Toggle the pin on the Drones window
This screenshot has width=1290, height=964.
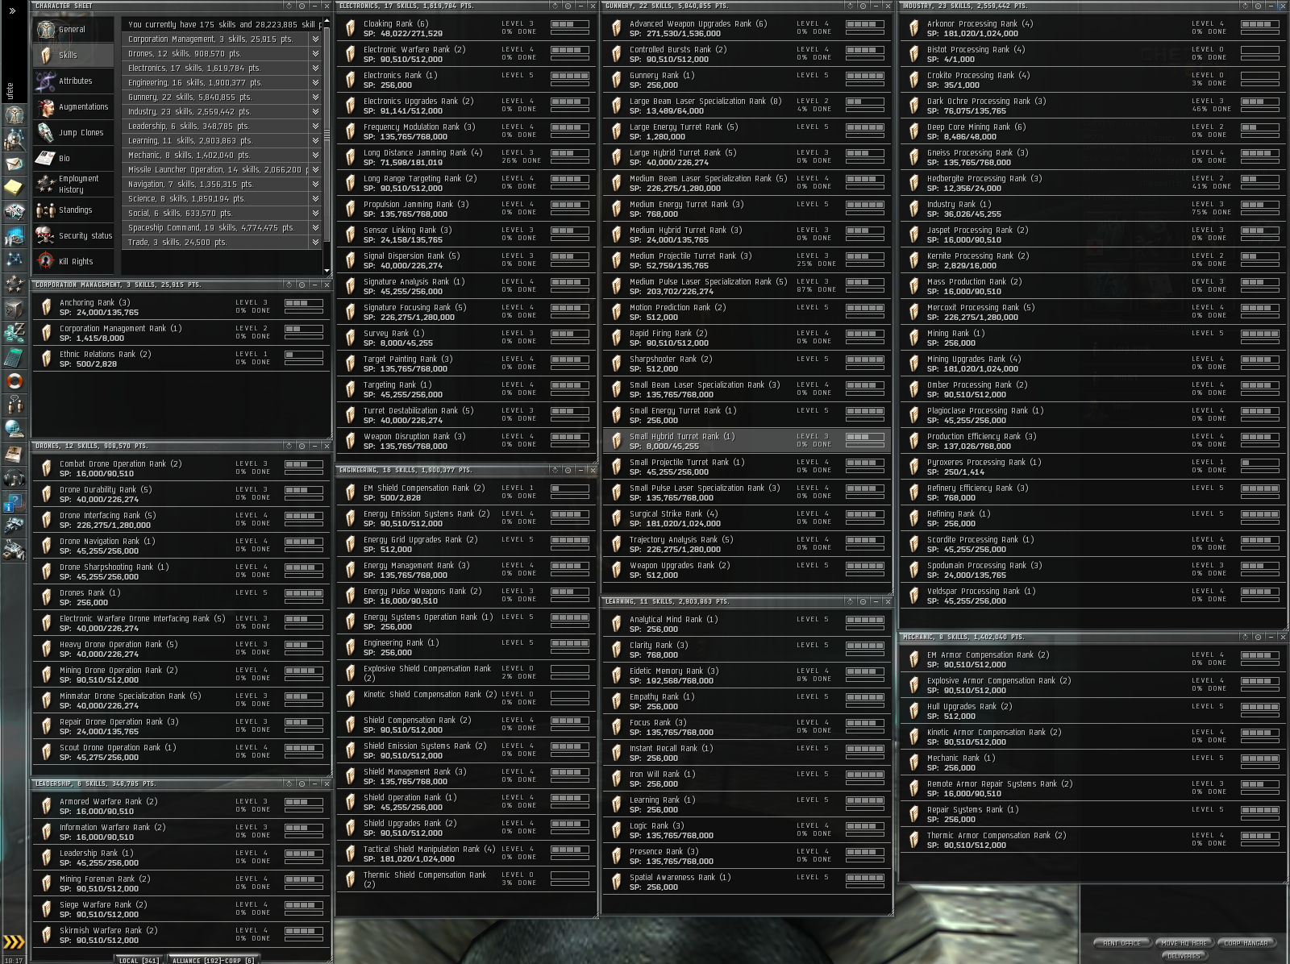point(289,446)
